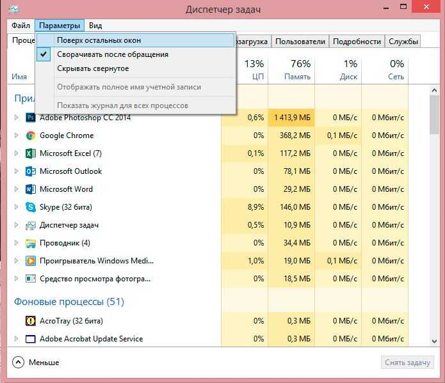Screen dimensions: 445x383
Task: Expand the Проигрыватель Windows Media row
Action: point(17,261)
